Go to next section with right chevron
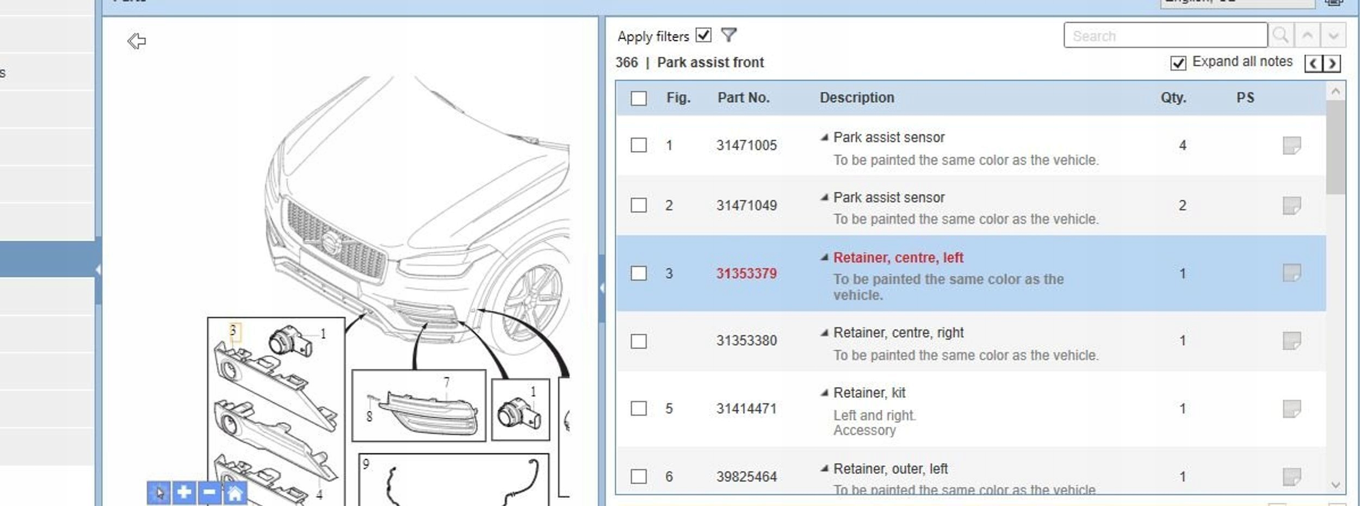Screen dimensions: 1360x506 (1332, 64)
